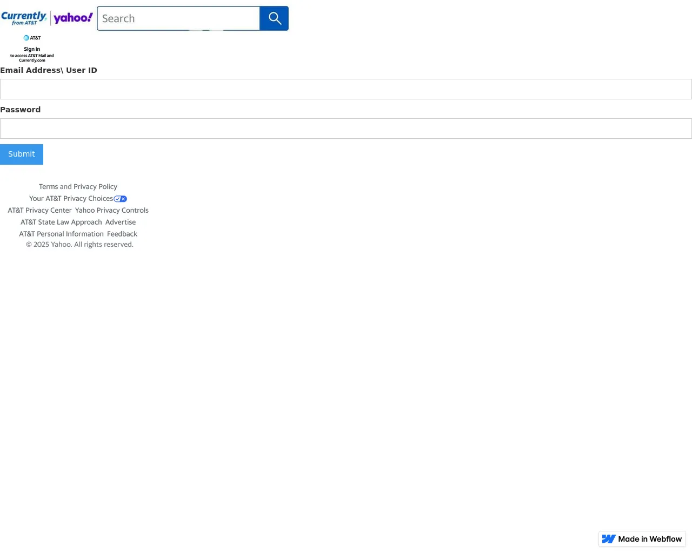Image resolution: width=692 pixels, height=553 pixels.
Task: Click the Email Address\ User ID label
Action: tap(49, 70)
